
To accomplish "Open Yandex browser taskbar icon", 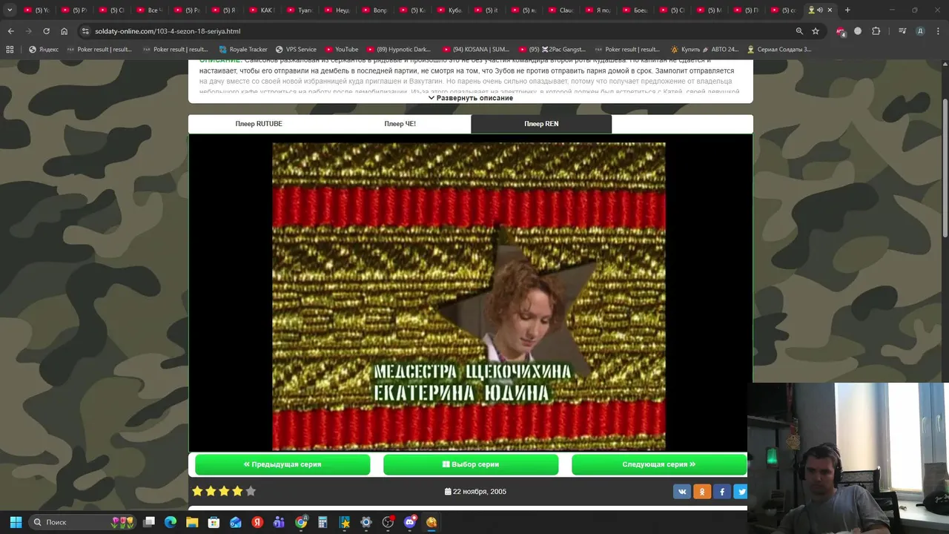I will pyautogui.click(x=257, y=522).
